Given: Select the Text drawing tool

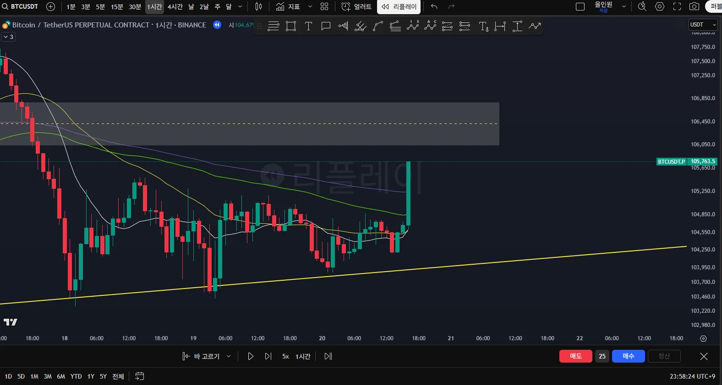Looking at the screenshot, I should [308, 26].
